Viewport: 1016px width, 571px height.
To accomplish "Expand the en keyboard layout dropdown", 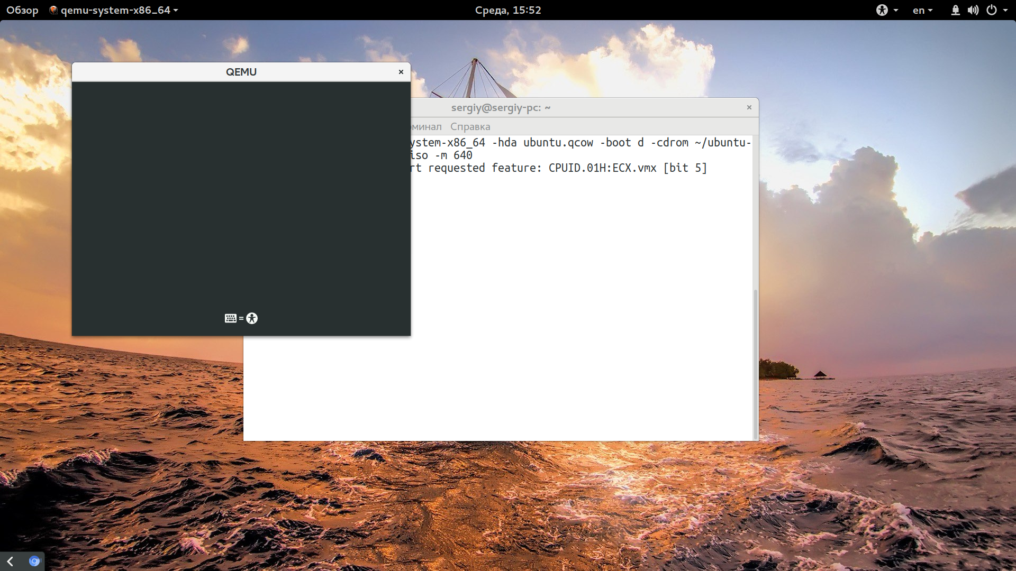I will click(x=922, y=10).
